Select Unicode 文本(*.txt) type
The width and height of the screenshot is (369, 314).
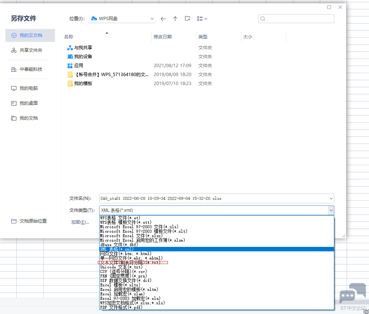pyautogui.click(x=217, y=267)
